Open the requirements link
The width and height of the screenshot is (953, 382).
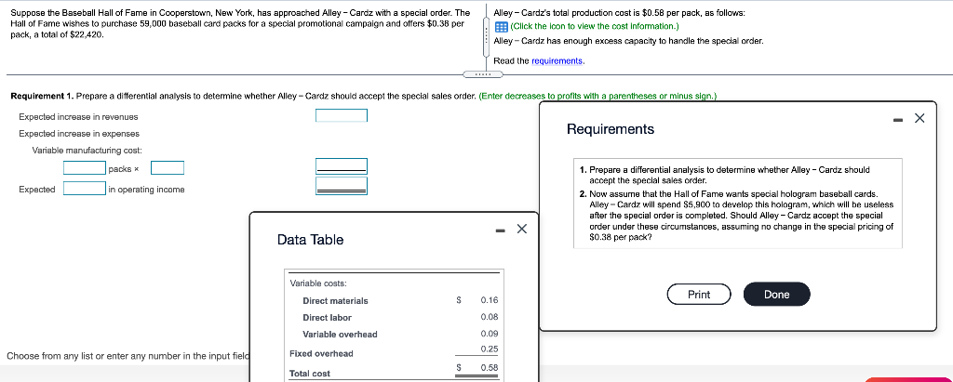[557, 60]
